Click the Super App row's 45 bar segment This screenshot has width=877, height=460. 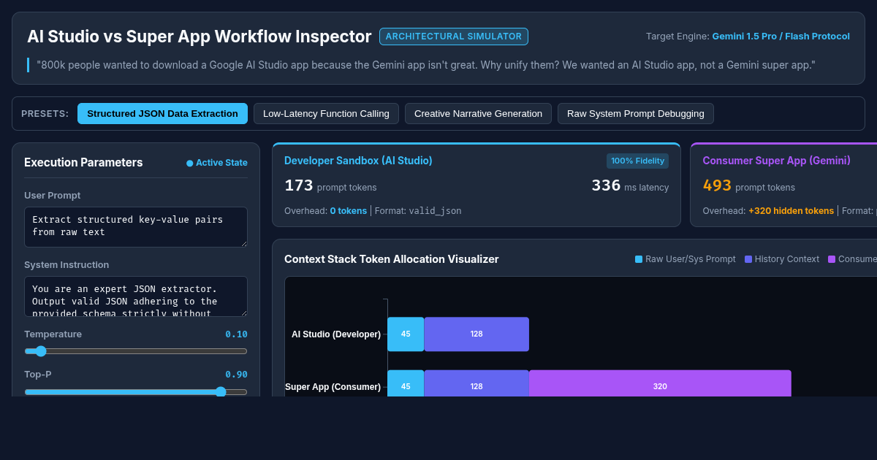point(406,383)
